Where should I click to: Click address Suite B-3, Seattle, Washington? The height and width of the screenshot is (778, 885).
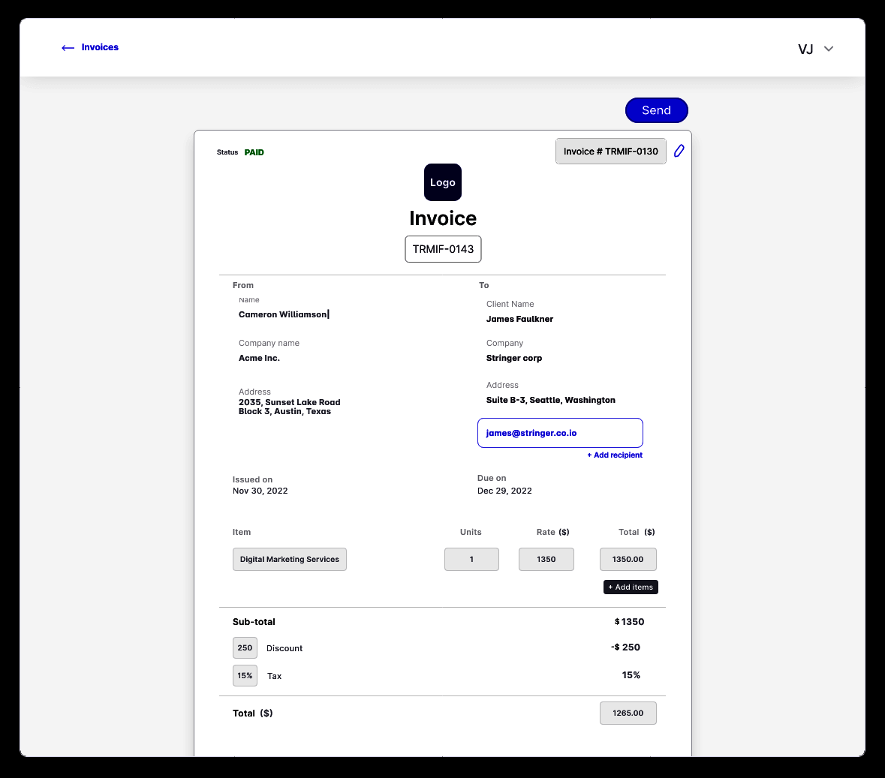click(x=551, y=400)
